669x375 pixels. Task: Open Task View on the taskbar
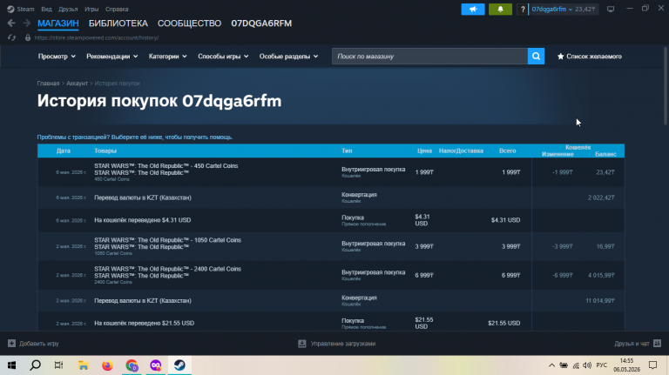click(x=59, y=365)
